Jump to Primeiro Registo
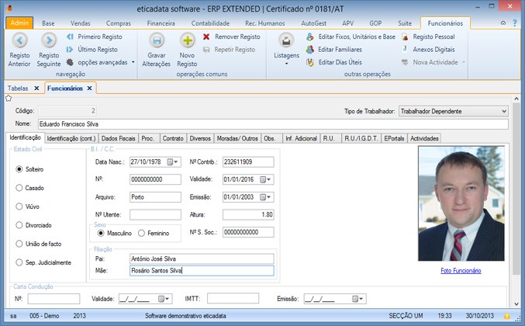 [99, 36]
